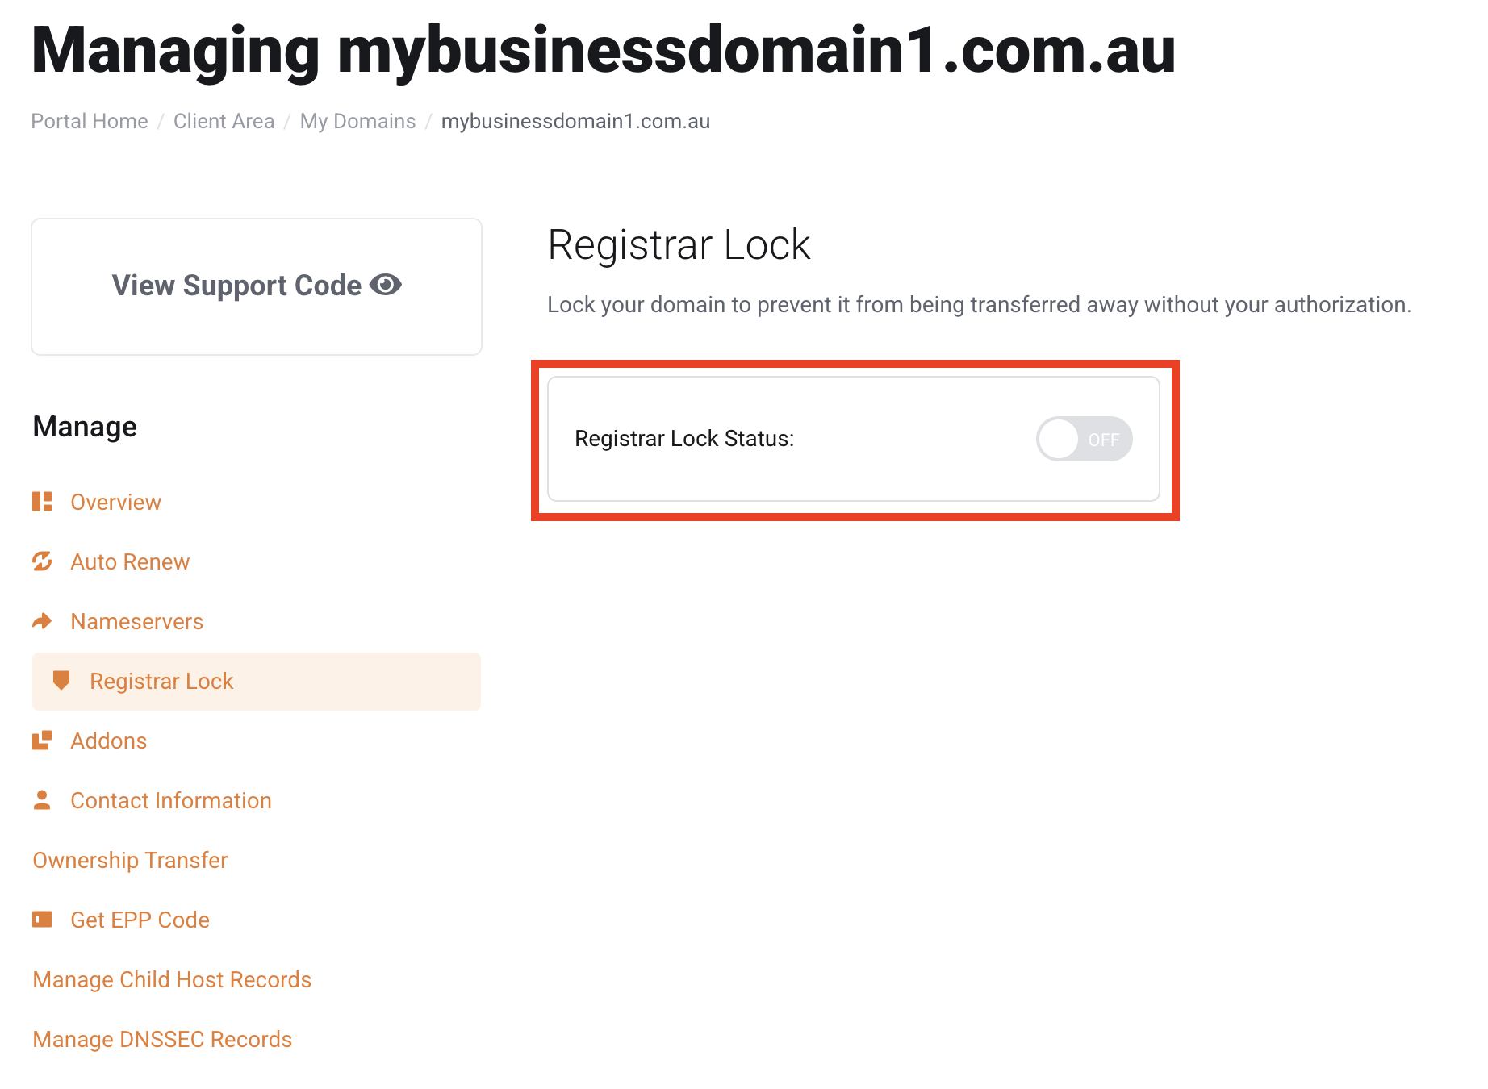Open the Ownership Transfer page
1488x1089 pixels.
(x=129, y=860)
